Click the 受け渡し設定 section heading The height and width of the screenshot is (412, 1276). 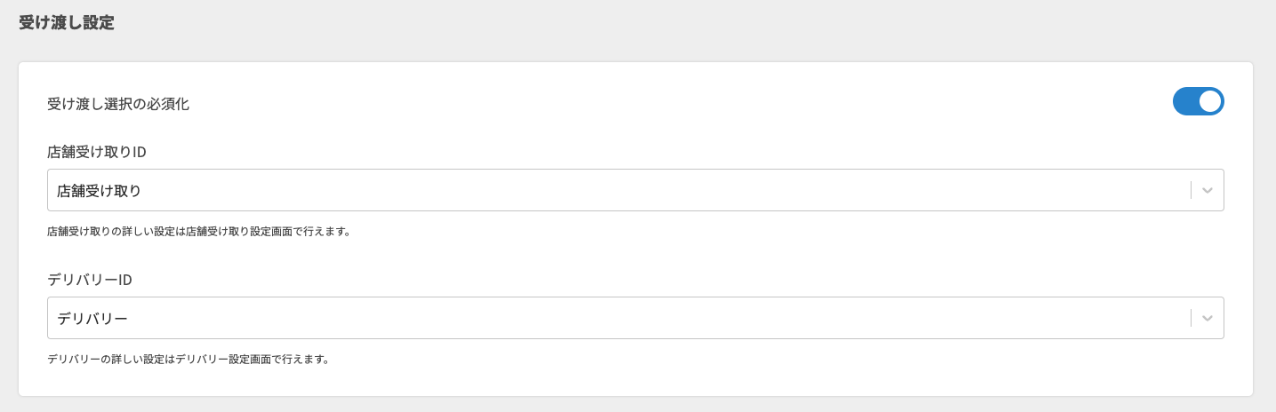coord(67,23)
